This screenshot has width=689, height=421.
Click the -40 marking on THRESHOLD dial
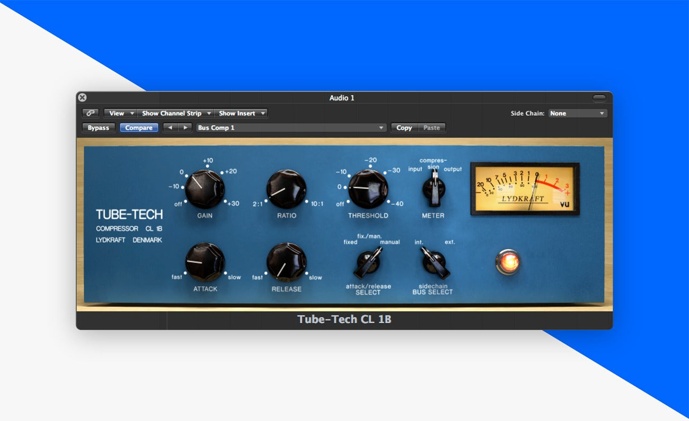(396, 204)
